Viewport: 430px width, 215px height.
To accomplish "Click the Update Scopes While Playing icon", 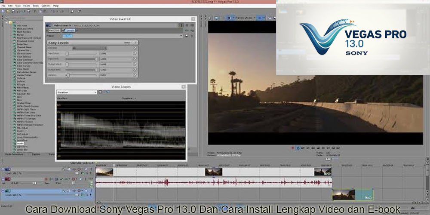I will point(107,92).
